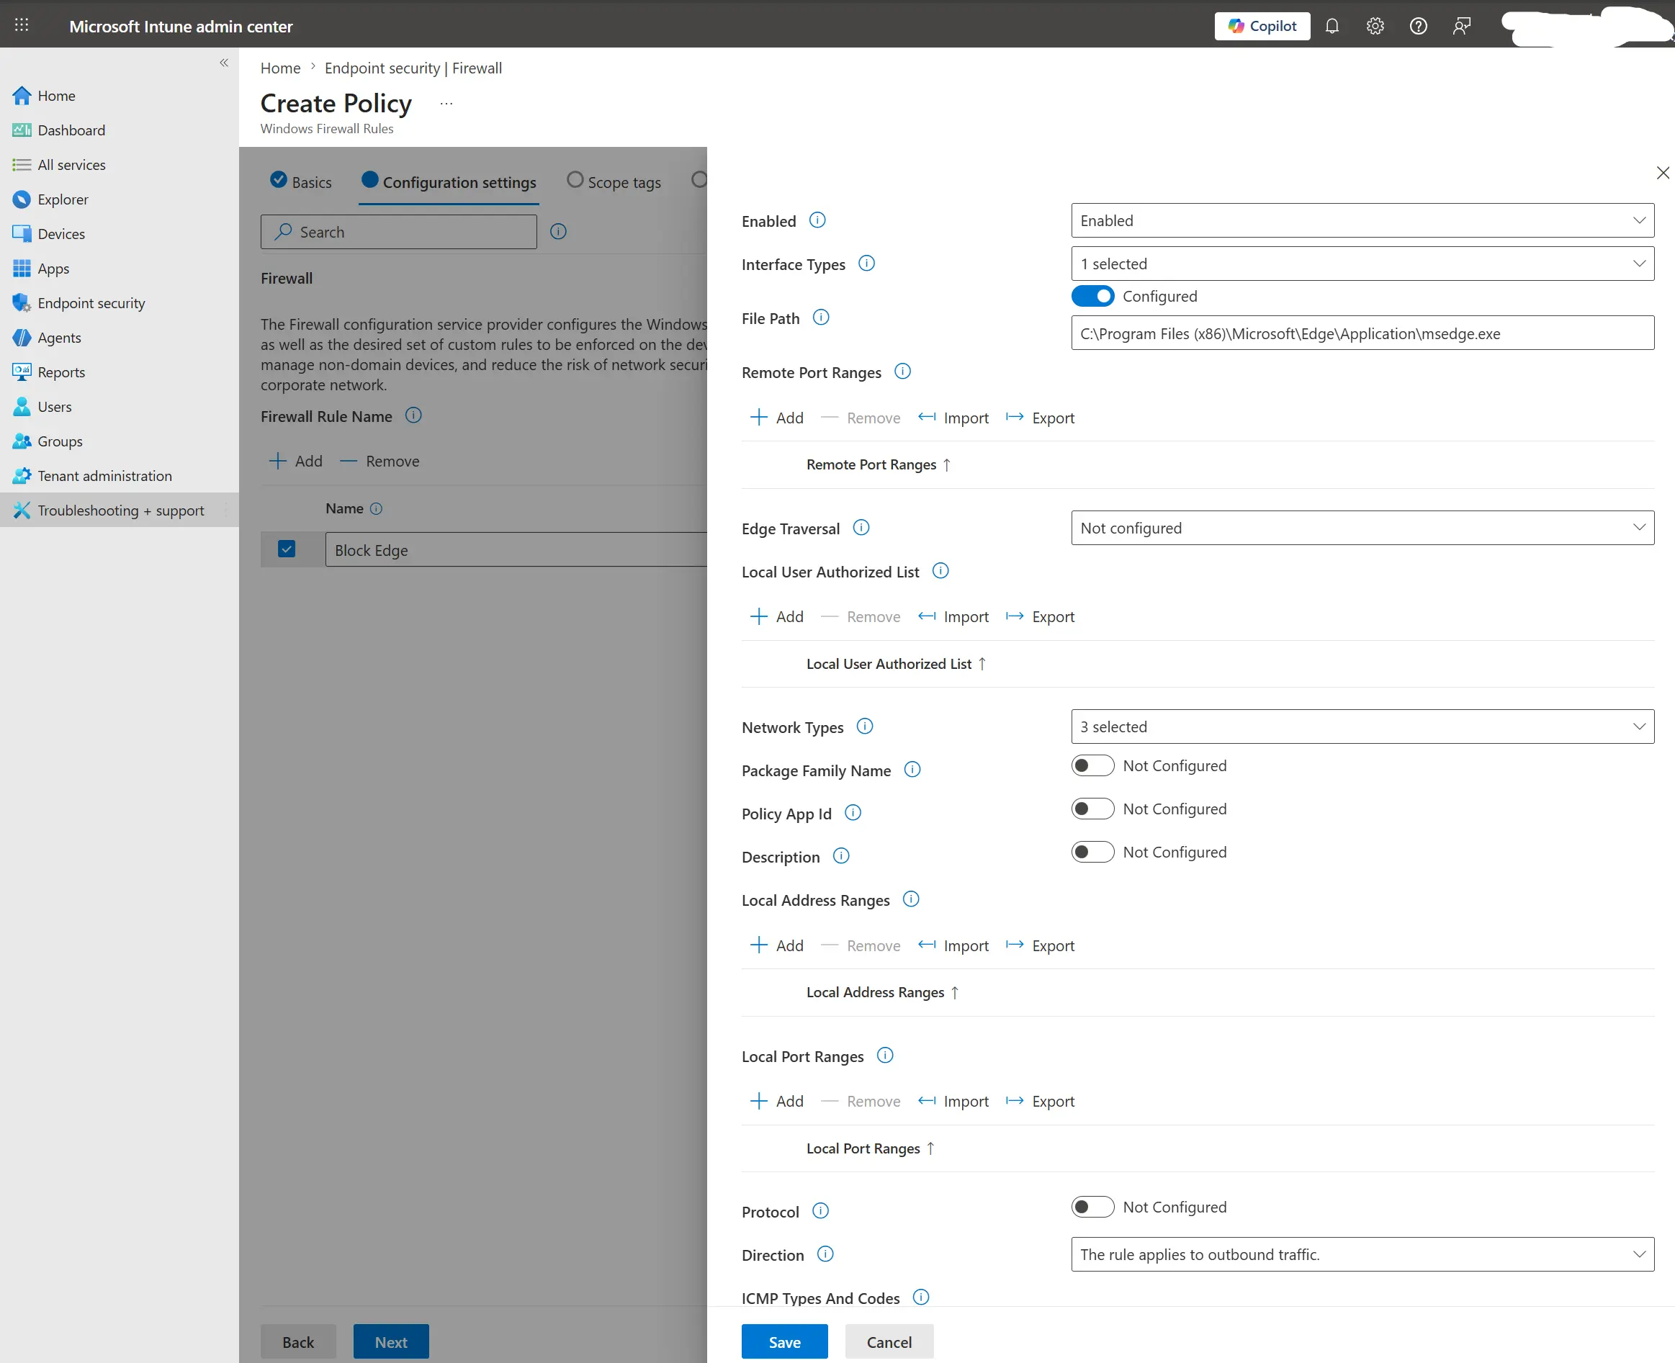The image size is (1675, 1363).
Task: Open Endpoint security from the sidebar
Action: pyautogui.click(x=90, y=302)
